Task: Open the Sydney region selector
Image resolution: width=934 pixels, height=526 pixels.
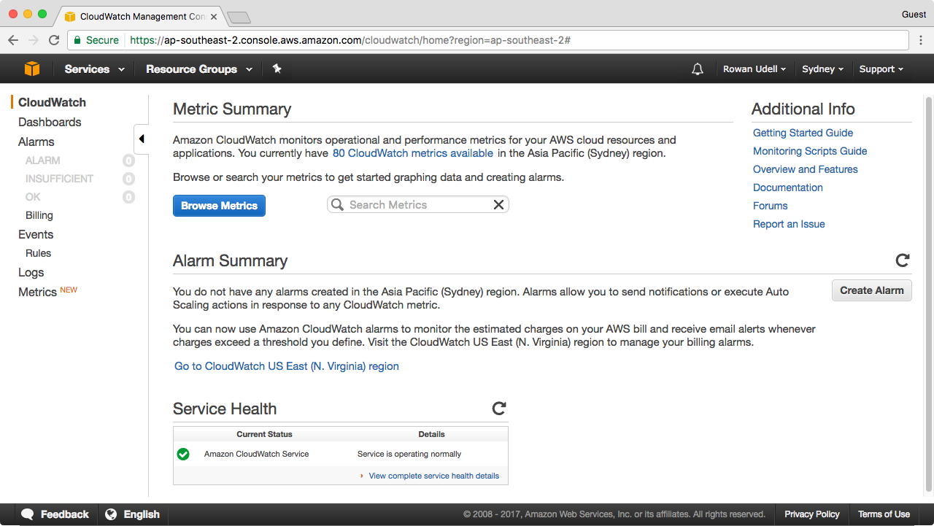Action: 822,69
